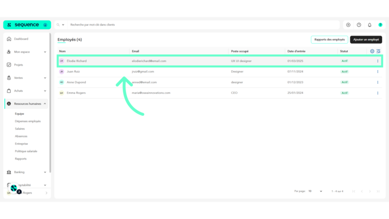Open user profile chevron next to Rogers

click(x=46, y=193)
